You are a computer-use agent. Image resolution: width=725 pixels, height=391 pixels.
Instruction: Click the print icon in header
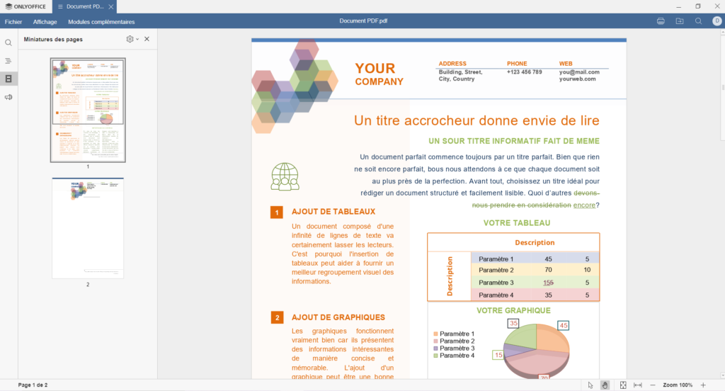[661, 21]
